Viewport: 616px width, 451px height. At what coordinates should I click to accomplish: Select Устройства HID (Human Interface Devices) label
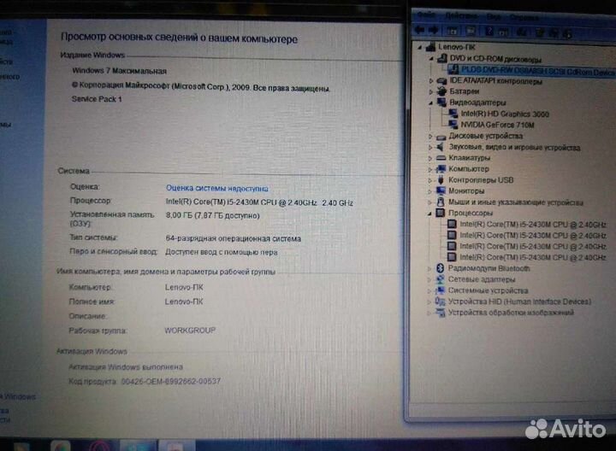click(519, 302)
